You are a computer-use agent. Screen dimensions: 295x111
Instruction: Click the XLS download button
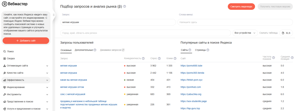(x=286, y=33)
